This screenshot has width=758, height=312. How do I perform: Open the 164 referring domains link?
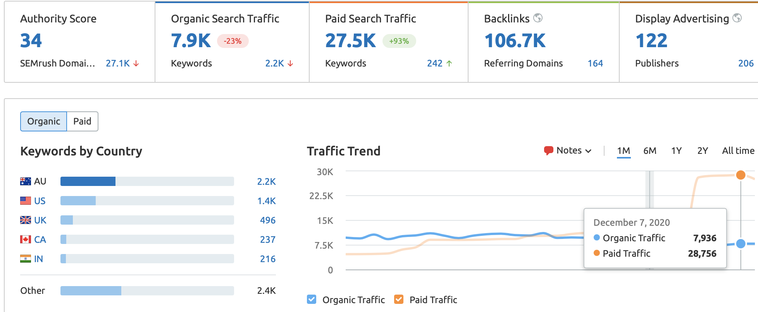click(595, 63)
